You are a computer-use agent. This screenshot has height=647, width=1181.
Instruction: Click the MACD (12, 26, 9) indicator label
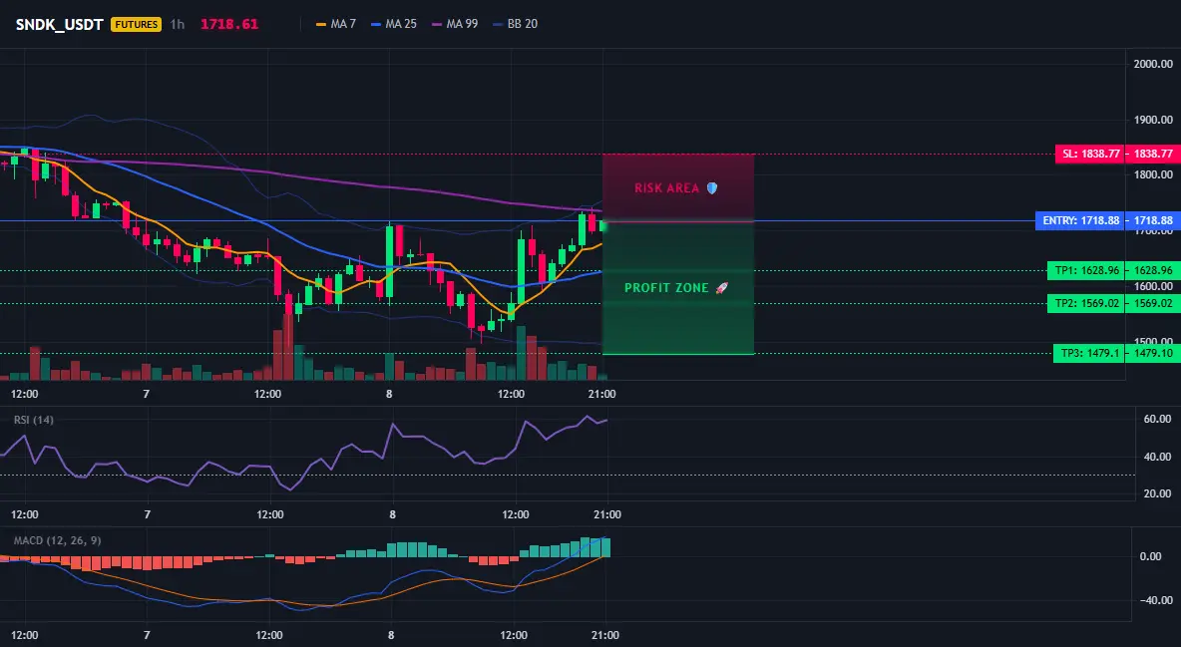[x=57, y=540]
